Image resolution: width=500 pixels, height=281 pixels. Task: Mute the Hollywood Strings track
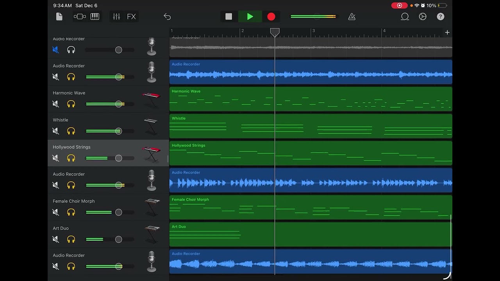point(56,158)
